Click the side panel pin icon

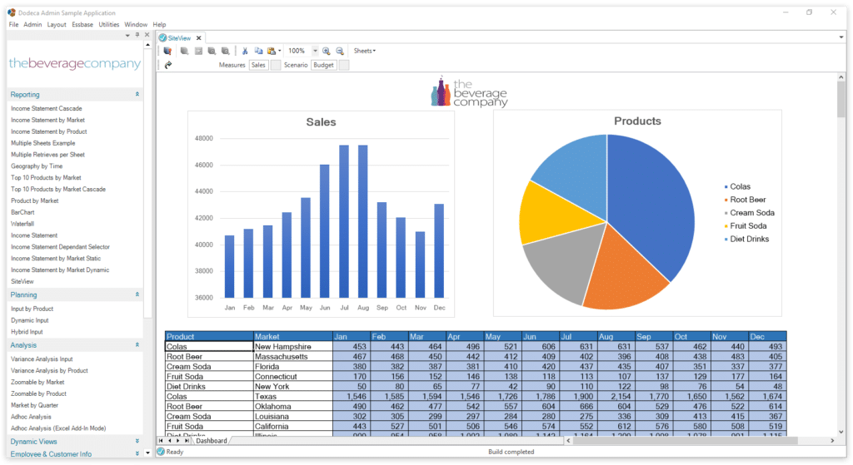tap(137, 35)
